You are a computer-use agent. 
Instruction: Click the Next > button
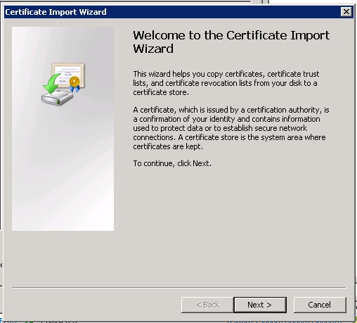[260, 305]
